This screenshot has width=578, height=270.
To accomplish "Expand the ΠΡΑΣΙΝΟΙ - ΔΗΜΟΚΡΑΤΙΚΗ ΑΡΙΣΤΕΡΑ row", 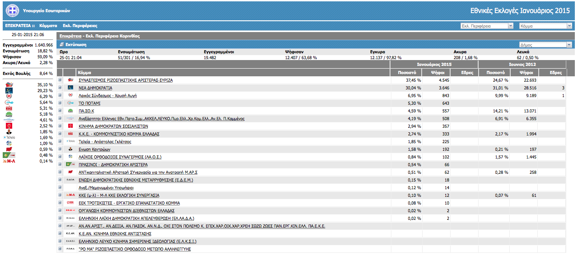I will click(x=60, y=165).
